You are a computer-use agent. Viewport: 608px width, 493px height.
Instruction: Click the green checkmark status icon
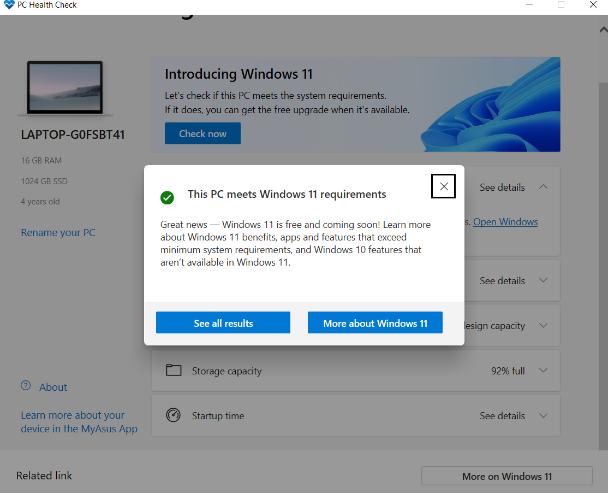point(167,198)
